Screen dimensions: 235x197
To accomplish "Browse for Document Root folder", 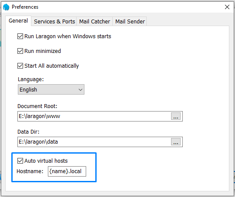I will coord(176,116).
